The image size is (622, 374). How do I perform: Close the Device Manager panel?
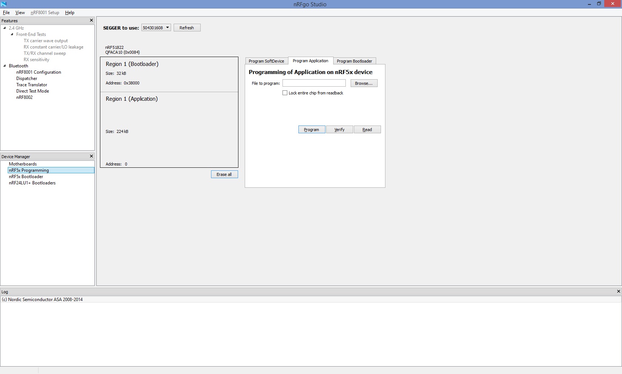click(91, 156)
